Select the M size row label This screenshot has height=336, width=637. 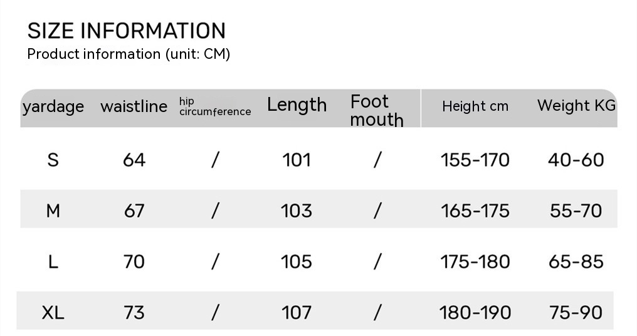tap(53, 211)
